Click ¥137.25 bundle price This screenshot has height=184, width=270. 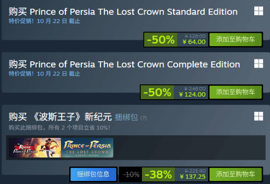tap(193, 177)
